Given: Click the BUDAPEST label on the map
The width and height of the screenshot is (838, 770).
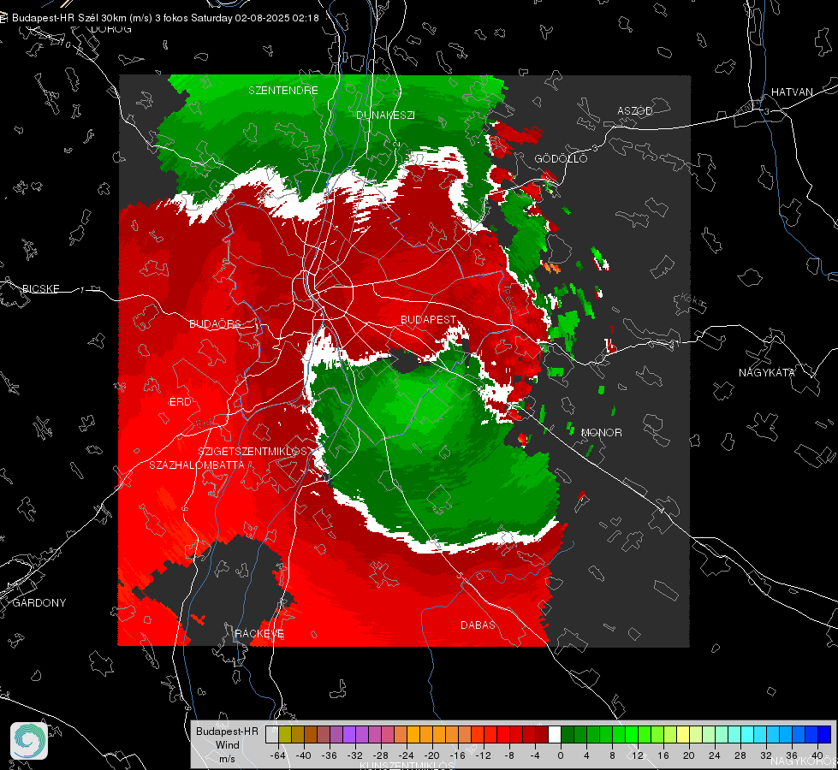Looking at the screenshot, I should coord(428,319).
